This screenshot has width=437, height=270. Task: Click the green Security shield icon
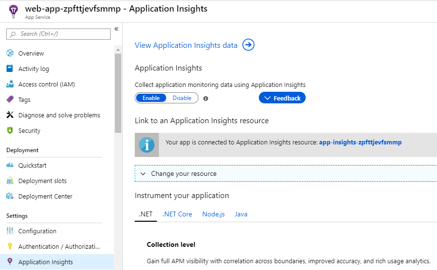coord(10,131)
